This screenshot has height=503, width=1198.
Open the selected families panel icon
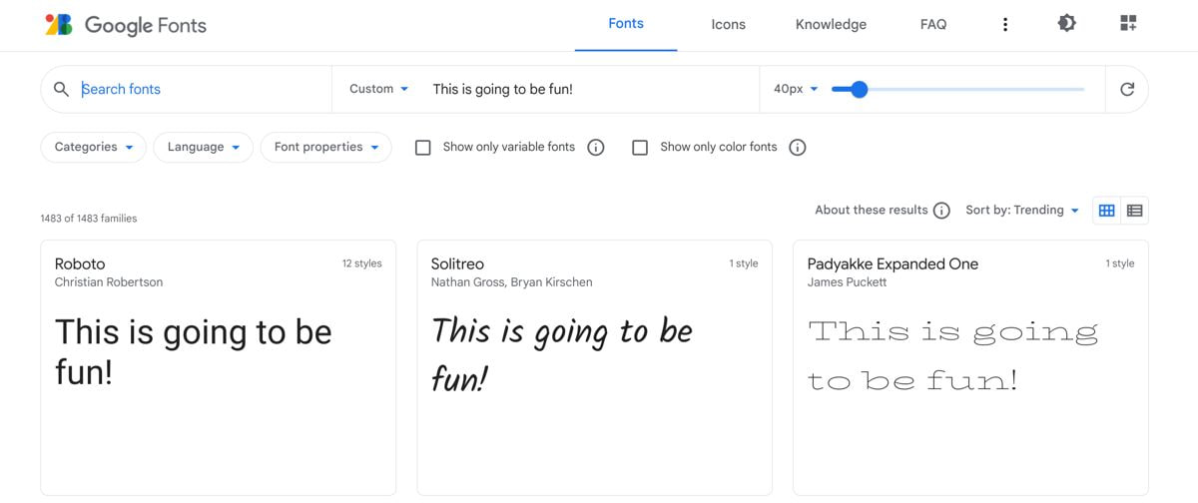coord(1128,24)
